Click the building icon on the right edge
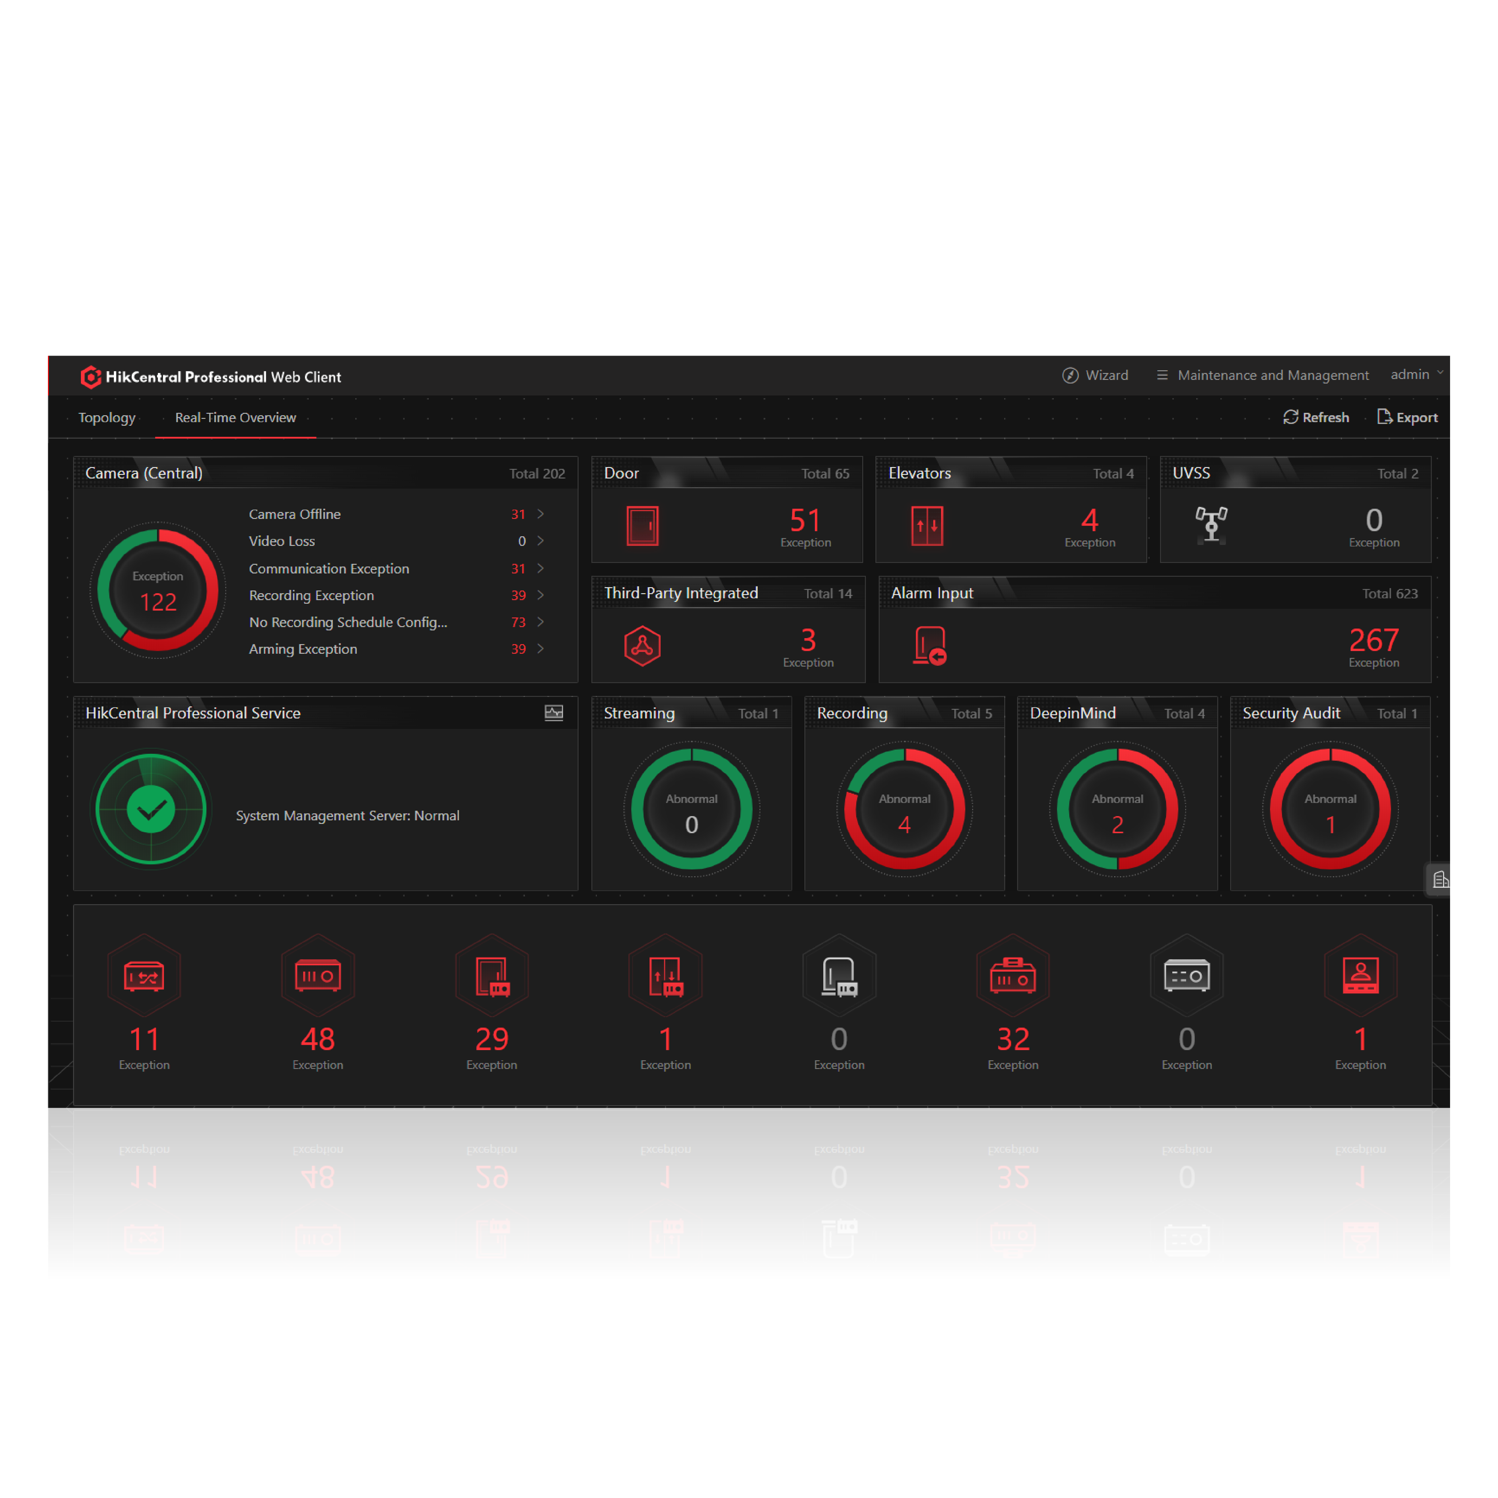Viewport: 1498px width, 1498px height. pyautogui.click(x=1440, y=880)
